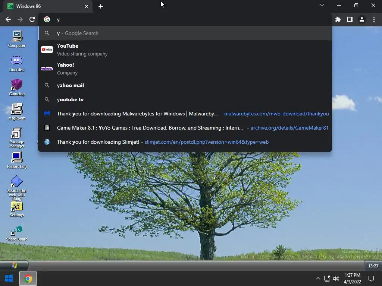The height and width of the screenshot is (286, 382).
Task: Open the volume speaker tray icon
Action: (336, 279)
